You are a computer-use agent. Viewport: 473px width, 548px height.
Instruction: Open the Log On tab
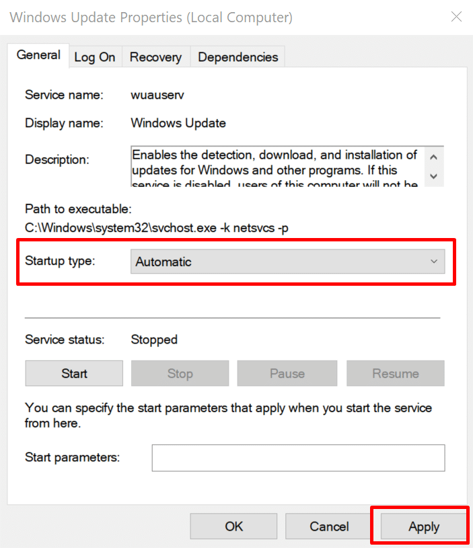point(95,58)
